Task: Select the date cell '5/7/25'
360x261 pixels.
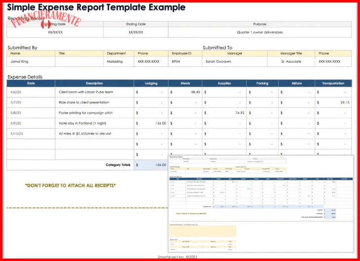Action: click(x=31, y=102)
